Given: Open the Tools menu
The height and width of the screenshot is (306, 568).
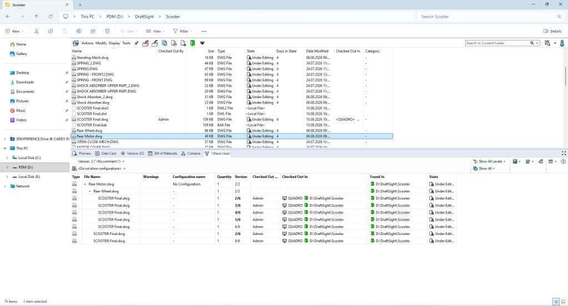Looking at the screenshot, I should [126, 43].
